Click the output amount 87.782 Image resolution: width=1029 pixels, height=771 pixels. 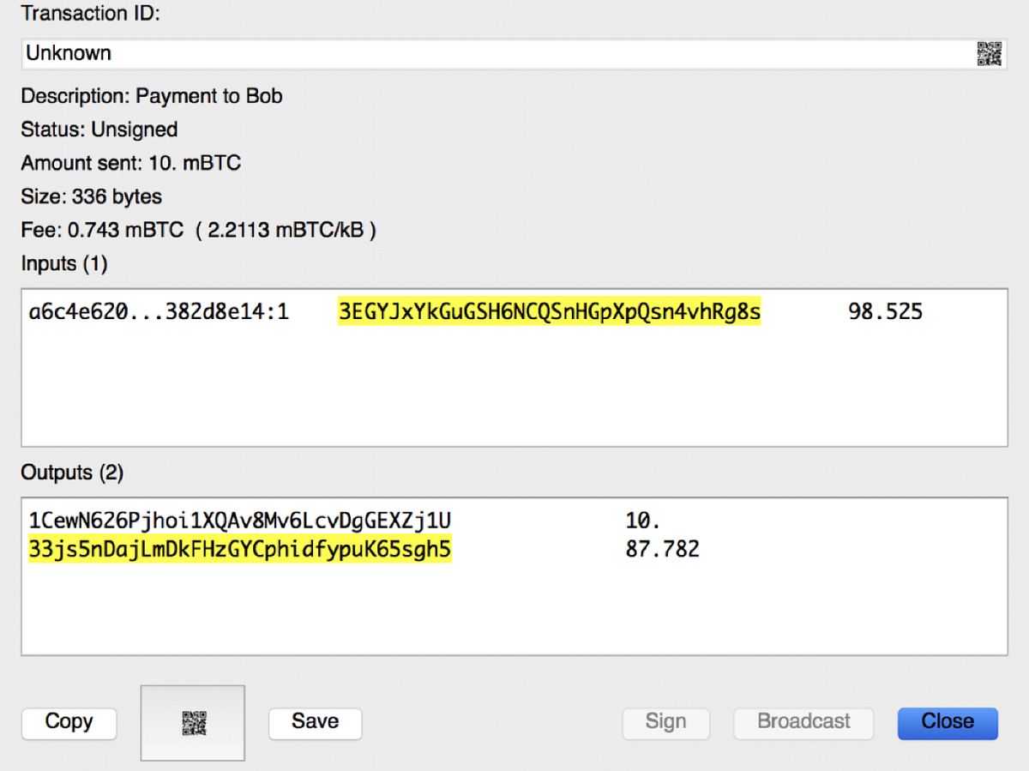pyautogui.click(x=662, y=549)
